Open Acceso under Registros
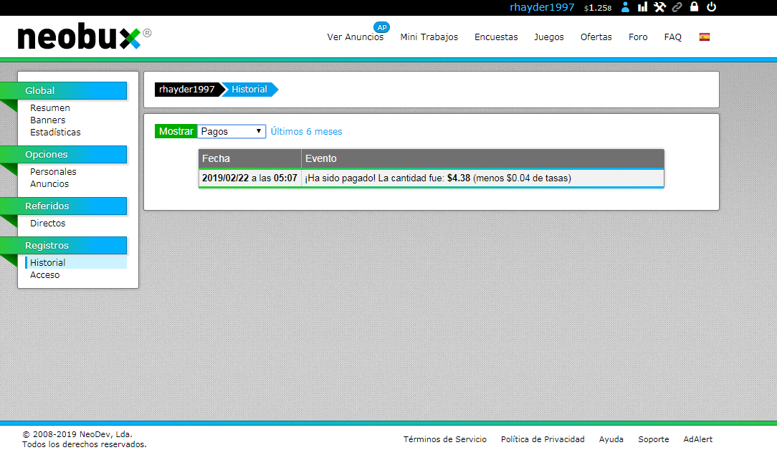Image resolution: width=777 pixels, height=450 pixels. pyautogui.click(x=44, y=275)
